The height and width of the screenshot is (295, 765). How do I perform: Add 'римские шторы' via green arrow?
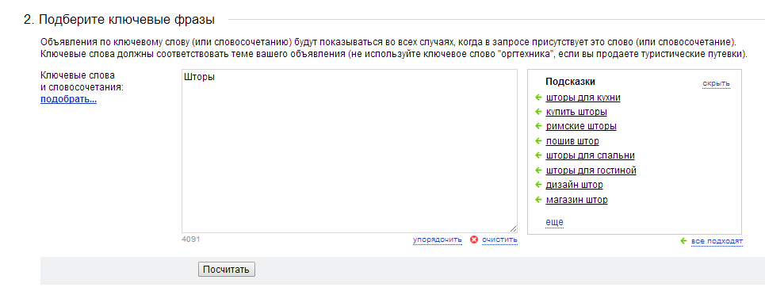tap(538, 126)
